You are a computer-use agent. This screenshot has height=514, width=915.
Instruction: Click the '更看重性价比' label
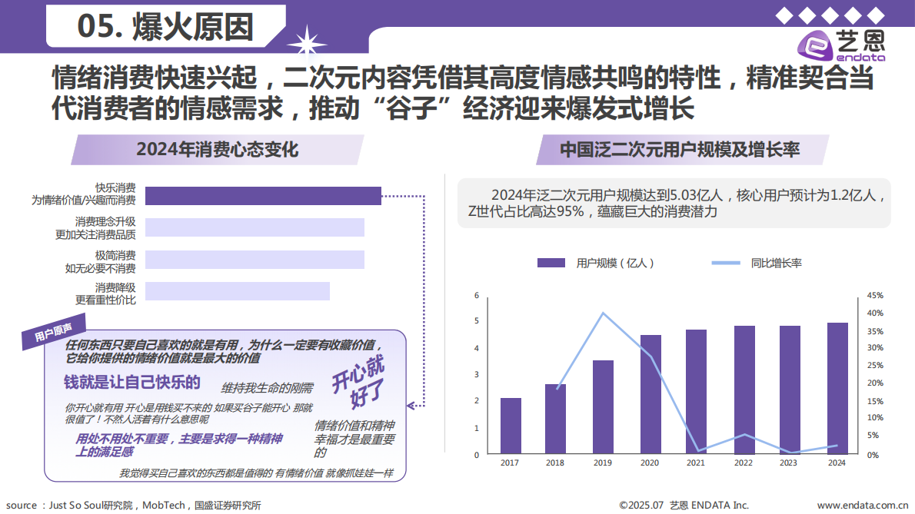tap(105, 300)
